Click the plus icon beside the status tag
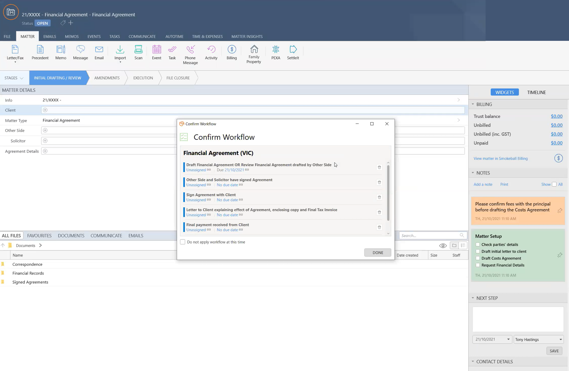Image resolution: width=569 pixels, height=371 pixels. (x=71, y=23)
